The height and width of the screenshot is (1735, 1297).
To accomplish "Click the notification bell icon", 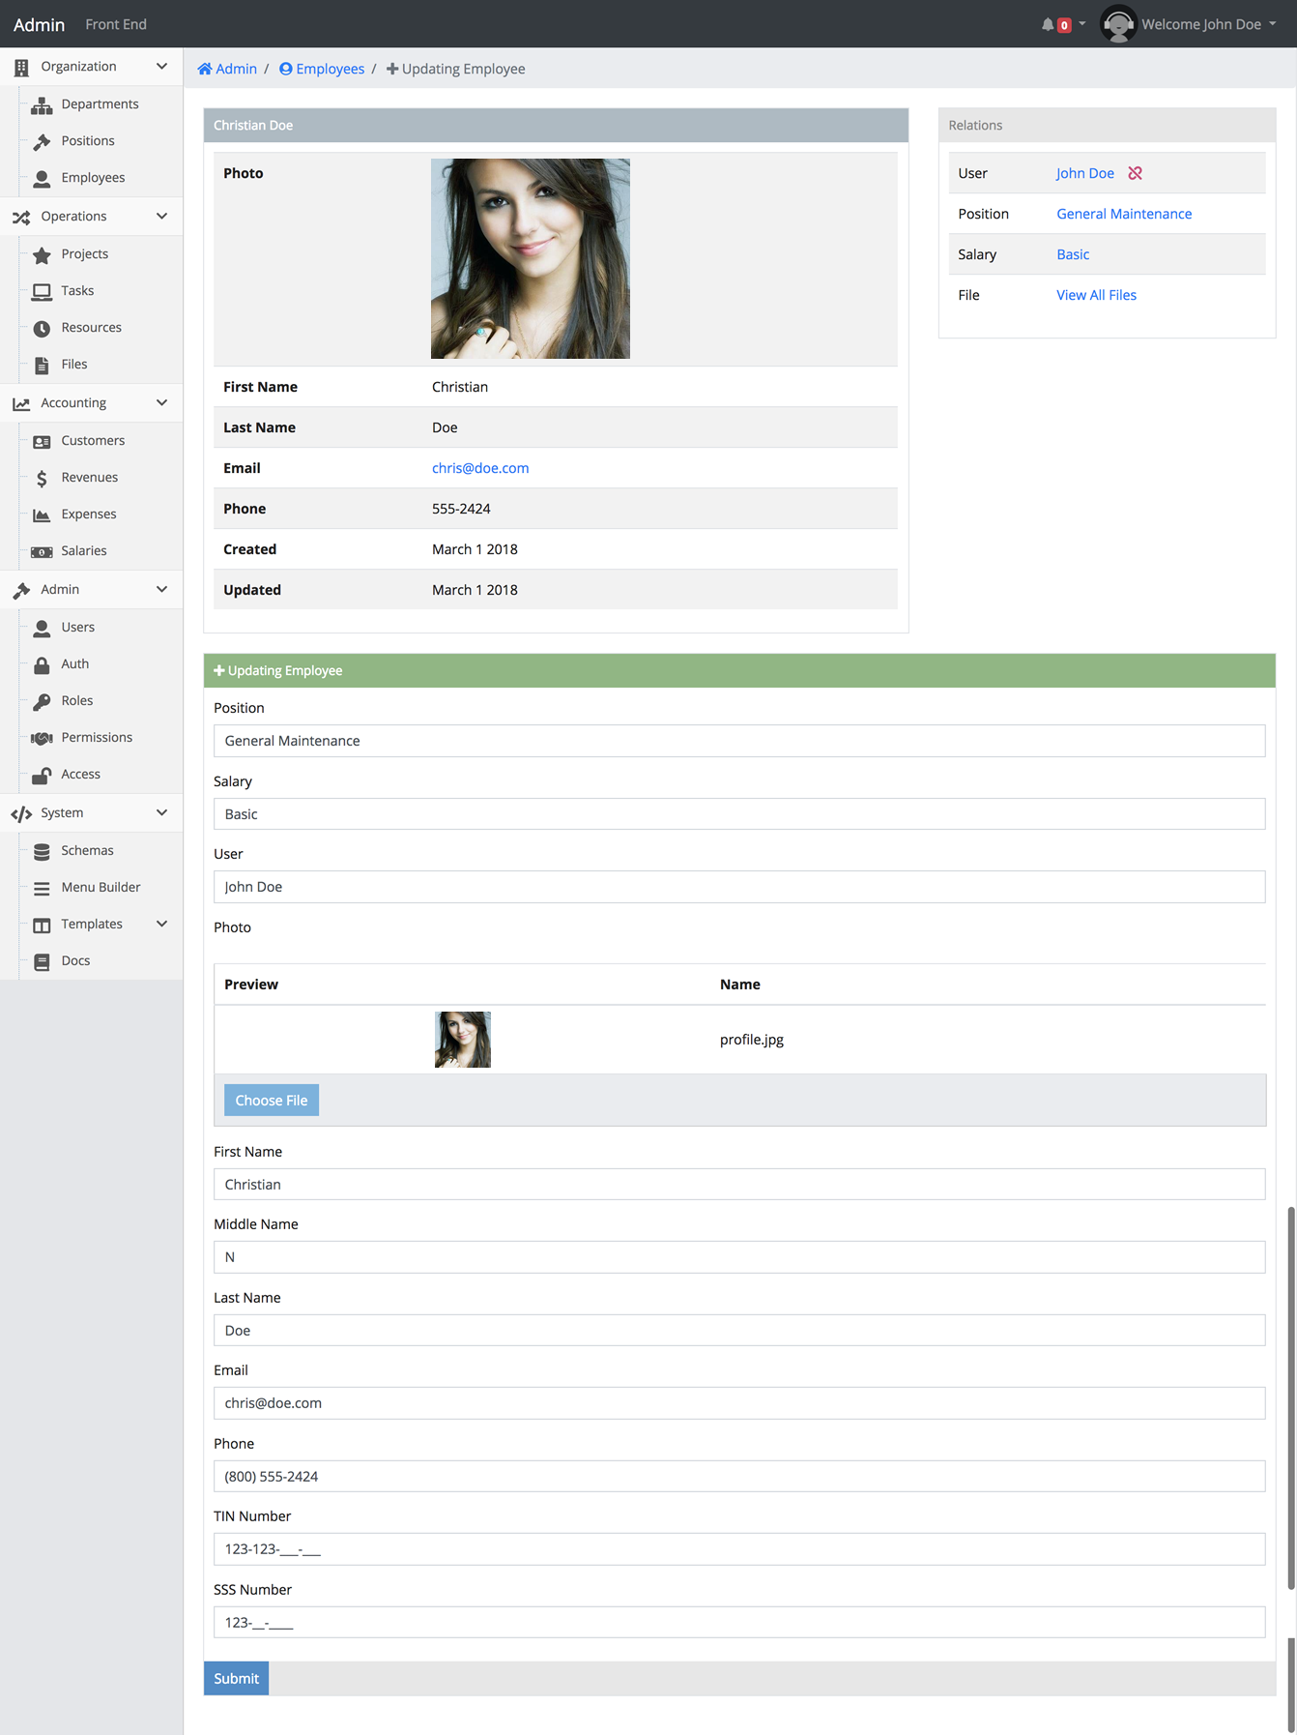I will coord(1048,24).
